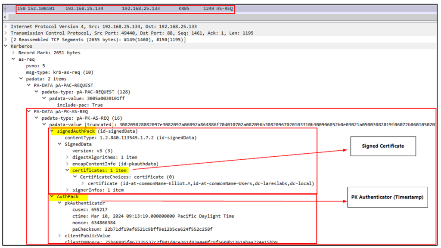Click horizontal scrollbar left arrow
This screenshot has height=248, width=441.
[5, 17]
